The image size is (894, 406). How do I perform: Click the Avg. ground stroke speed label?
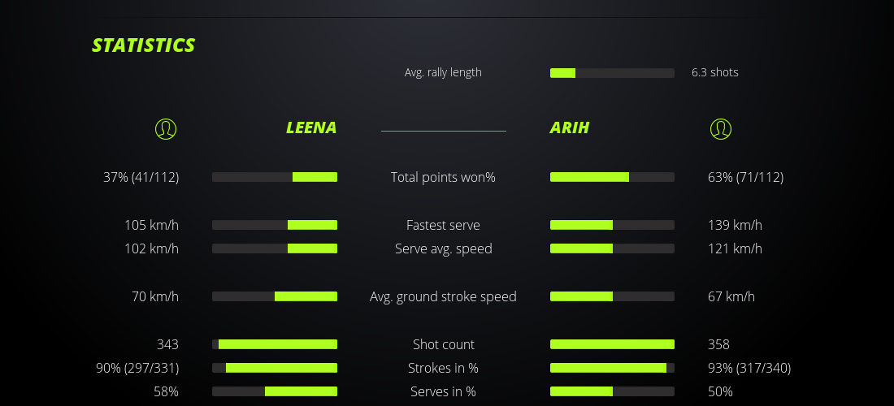[x=443, y=296]
